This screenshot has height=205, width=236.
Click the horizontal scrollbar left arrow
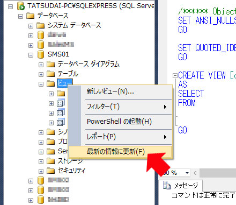pyautogui.click(x=195, y=173)
